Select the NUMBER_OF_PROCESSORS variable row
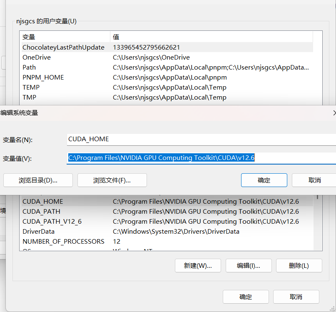 click(x=167, y=242)
